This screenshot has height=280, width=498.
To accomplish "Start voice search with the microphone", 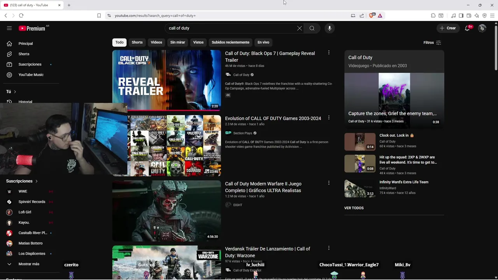I will coord(330,28).
